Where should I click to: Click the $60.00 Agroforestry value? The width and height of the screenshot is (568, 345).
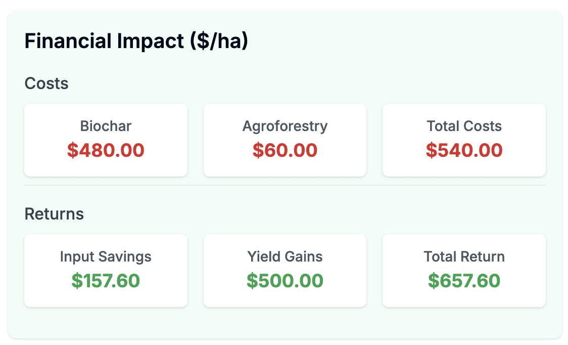coord(285,150)
